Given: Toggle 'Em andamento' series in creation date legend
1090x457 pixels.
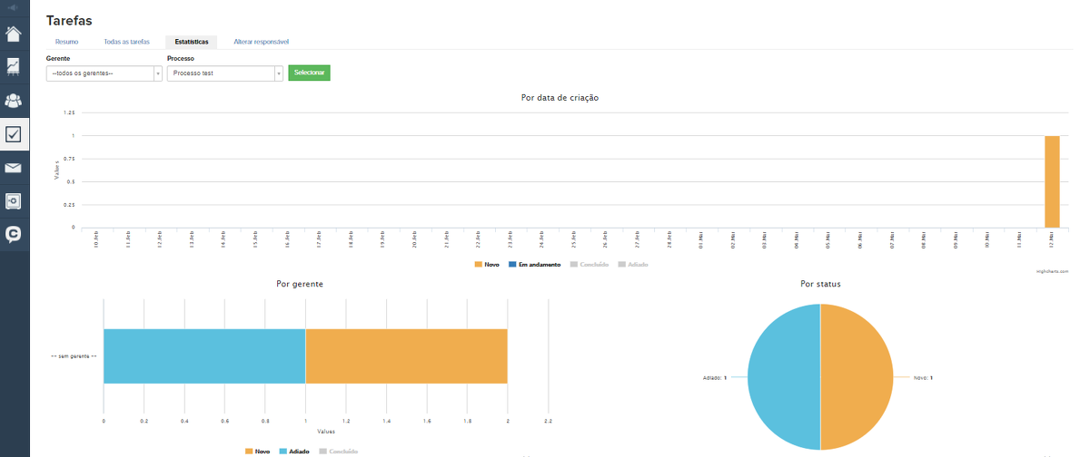Looking at the screenshot, I should tap(539, 264).
